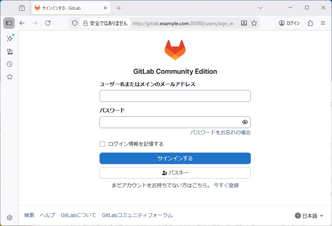Viewport: 332px width, 226px height.
Task: Bookmark this page with star icon
Action: pos(254,23)
